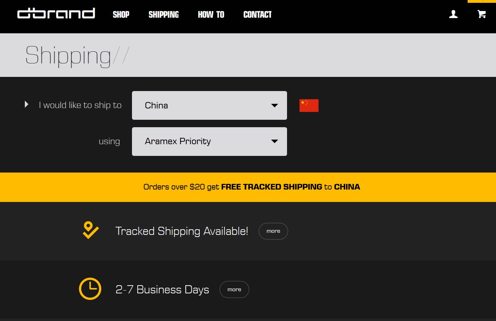The image size is (496, 321).
Task: Open the user account icon
Action: tap(453, 14)
